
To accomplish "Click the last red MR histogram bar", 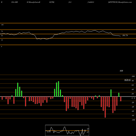I will click(x=121, y=99).
